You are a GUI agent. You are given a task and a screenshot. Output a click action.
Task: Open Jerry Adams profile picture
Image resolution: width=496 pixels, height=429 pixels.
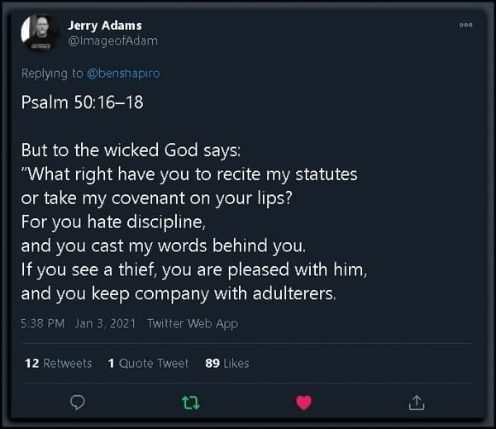41,32
